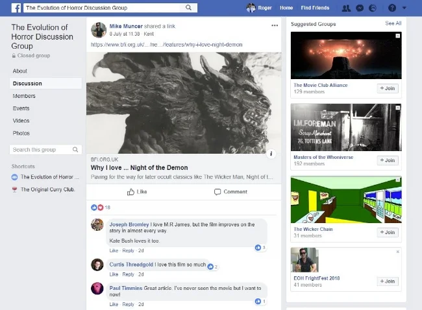Open The Movie Club Alliance group link
This screenshot has width=422, height=310.
[321, 85]
